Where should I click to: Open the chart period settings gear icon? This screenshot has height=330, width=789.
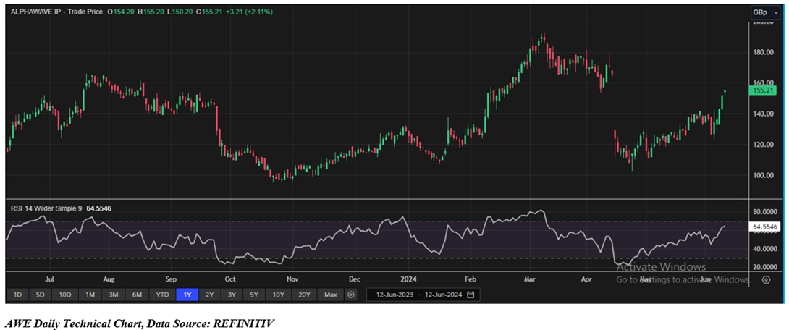(x=351, y=295)
